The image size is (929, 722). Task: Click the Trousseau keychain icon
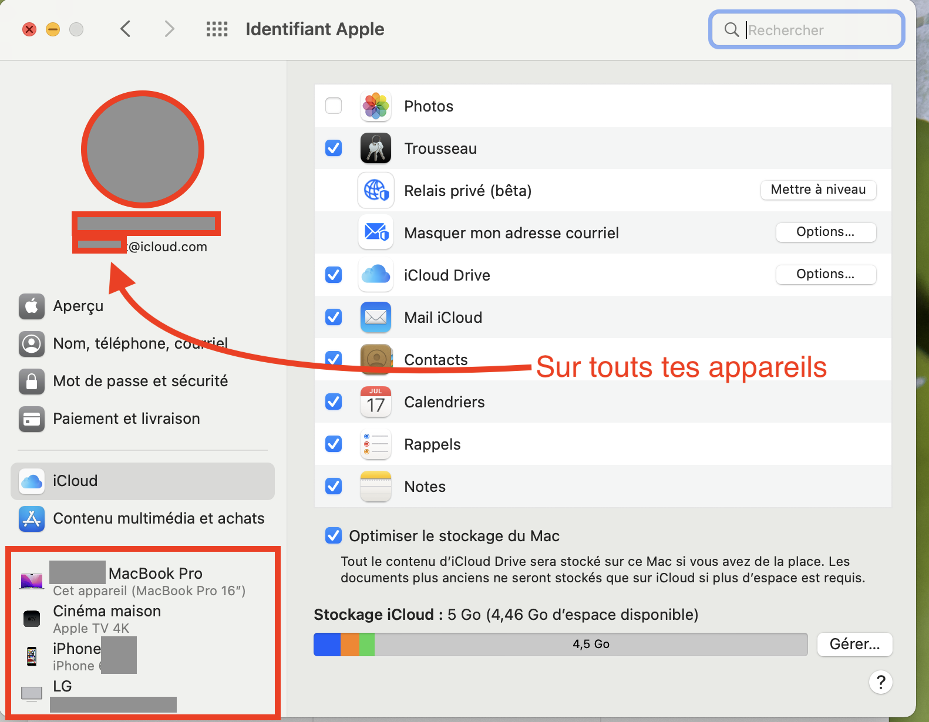pyautogui.click(x=376, y=149)
